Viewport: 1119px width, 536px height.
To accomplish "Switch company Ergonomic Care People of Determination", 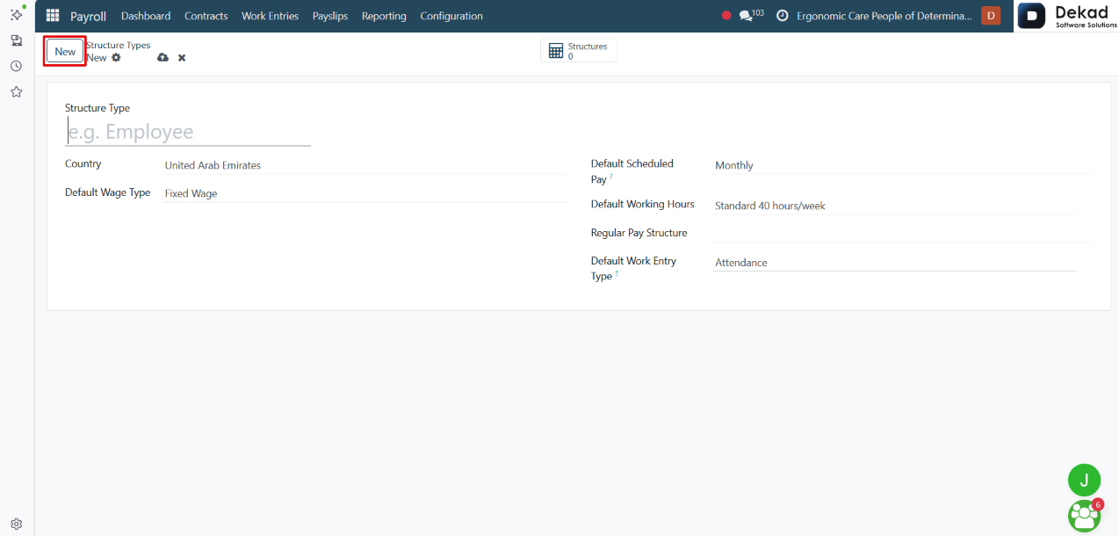I will (884, 16).
